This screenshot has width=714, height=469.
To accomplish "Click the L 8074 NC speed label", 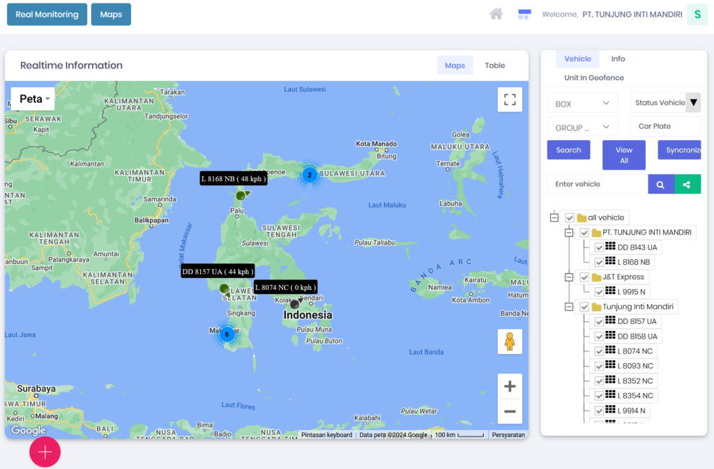I will [285, 287].
